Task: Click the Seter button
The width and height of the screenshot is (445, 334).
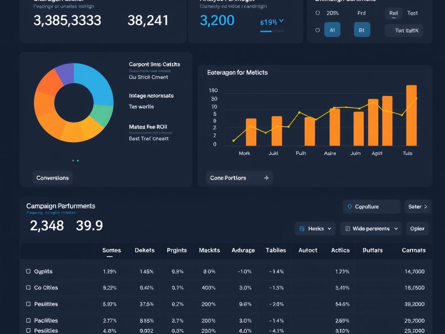Action: pos(418,207)
